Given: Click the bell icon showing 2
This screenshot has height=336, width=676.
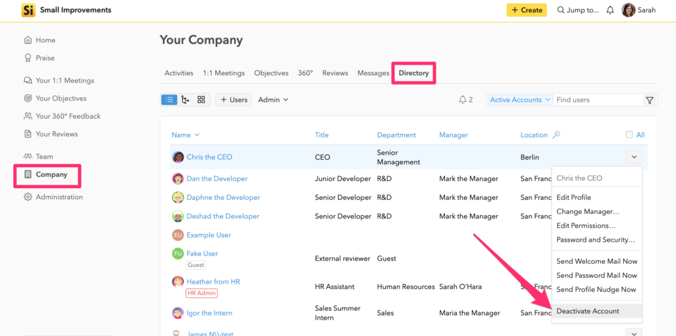Looking at the screenshot, I should 463,100.
